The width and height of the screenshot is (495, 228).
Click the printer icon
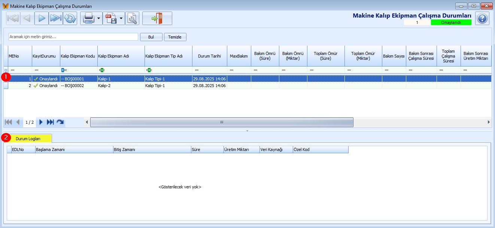click(x=88, y=18)
